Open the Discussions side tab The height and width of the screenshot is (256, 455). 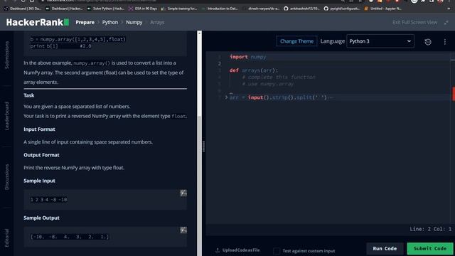6,177
